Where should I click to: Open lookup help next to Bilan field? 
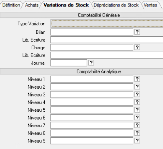137,32
